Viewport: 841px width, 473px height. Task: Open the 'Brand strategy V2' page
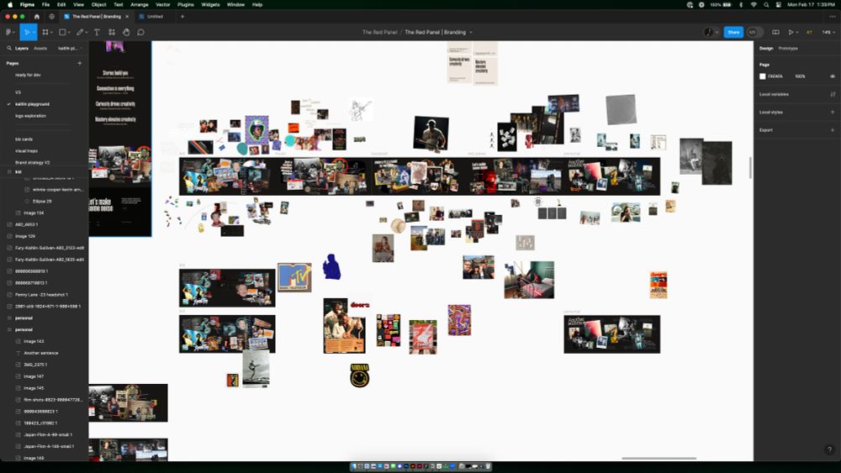click(32, 162)
